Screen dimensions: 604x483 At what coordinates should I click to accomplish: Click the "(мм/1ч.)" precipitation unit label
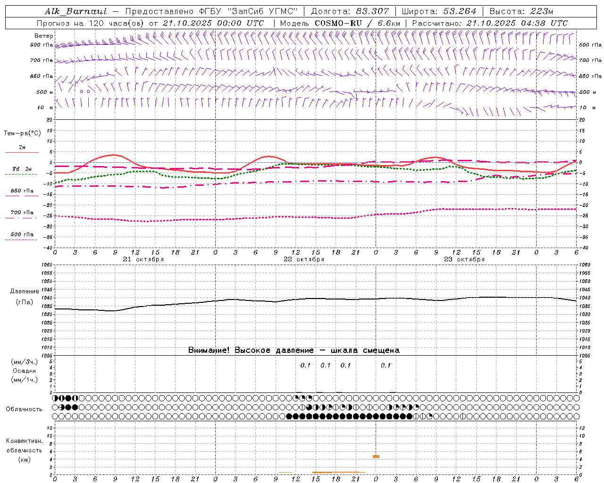click(x=25, y=380)
